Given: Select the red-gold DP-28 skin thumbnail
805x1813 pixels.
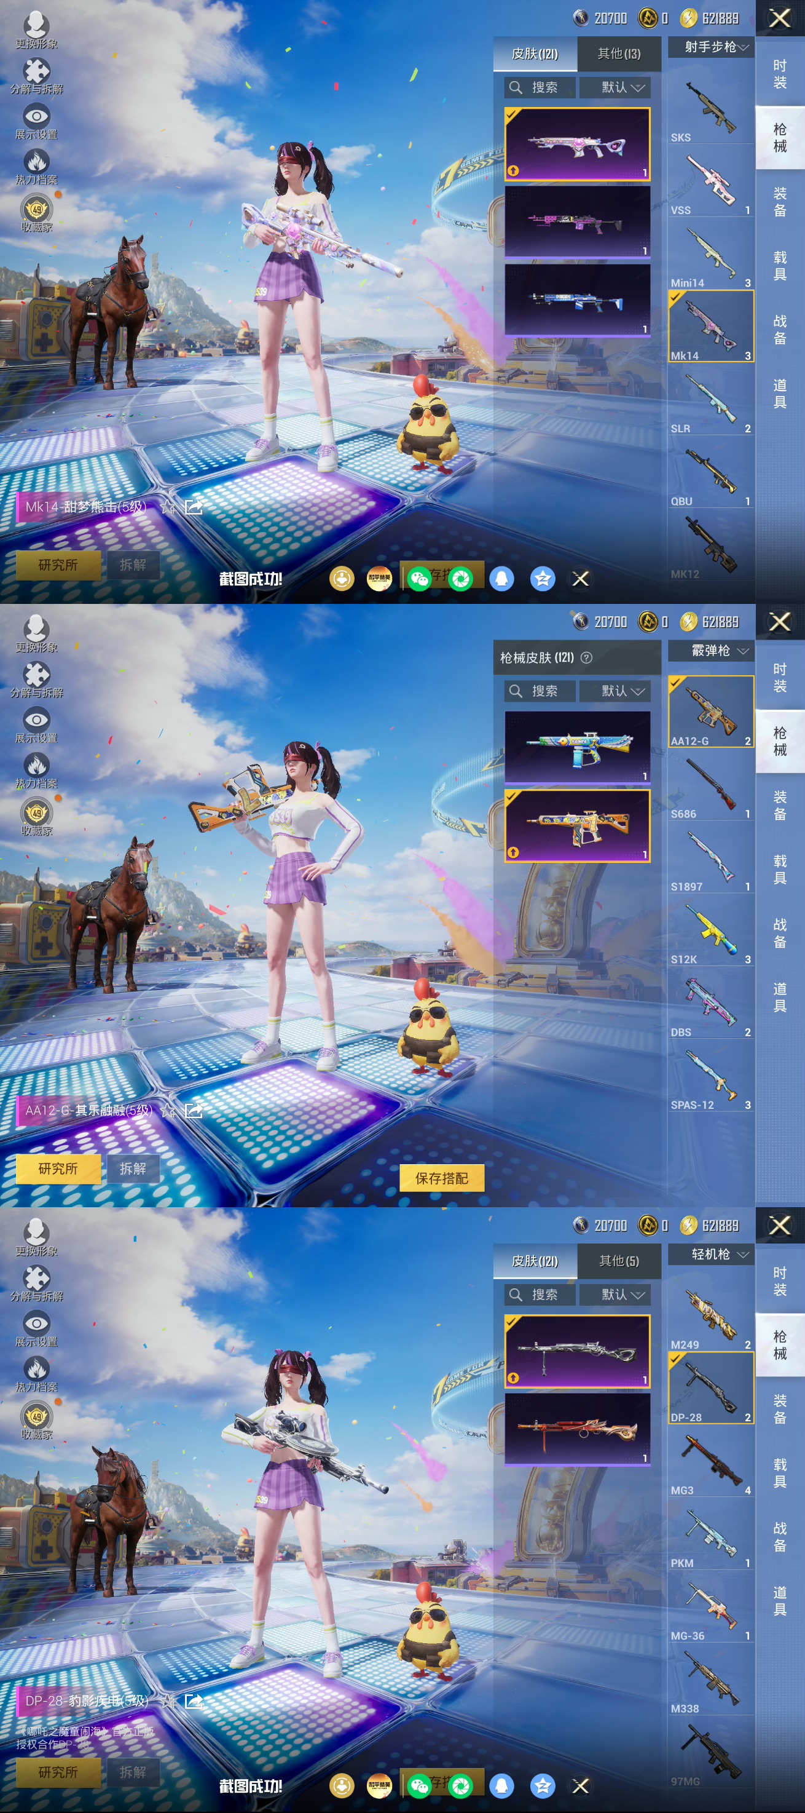Looking at the screenshot, I should tap(577, 1429).
